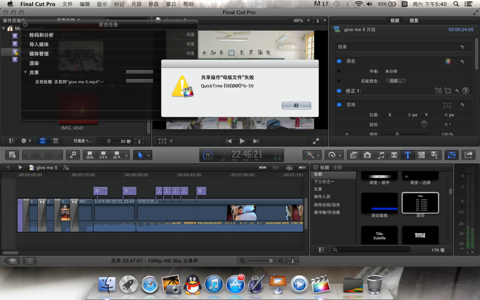This screenshot has height=300, width=480.
Task: Open the Effects browser icon
Action: [x=354, y=155]
